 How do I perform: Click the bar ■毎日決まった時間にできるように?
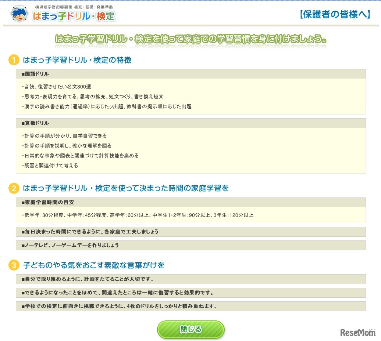tap(191, 232)
